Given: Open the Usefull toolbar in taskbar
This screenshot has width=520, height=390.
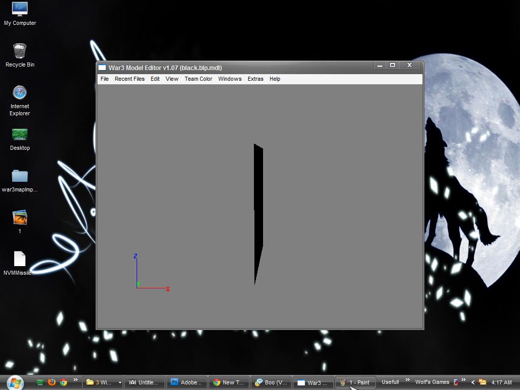Looking at the screenshot, I should click(x=390, y=382).
